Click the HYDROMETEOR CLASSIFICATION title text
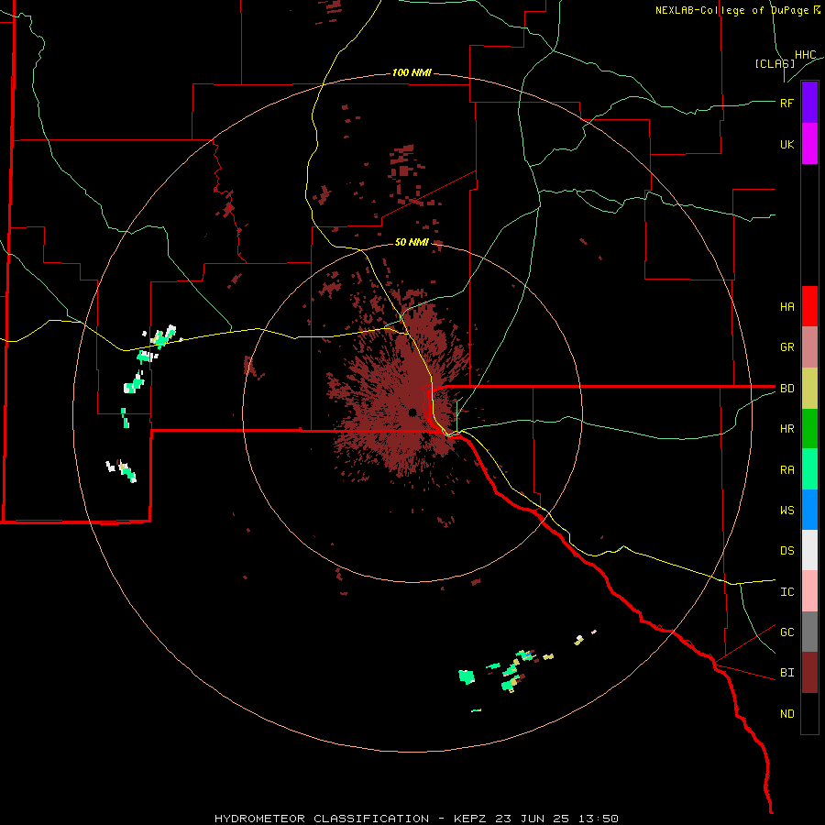Viewport: 825px width, 825px height. pos(322,819)
